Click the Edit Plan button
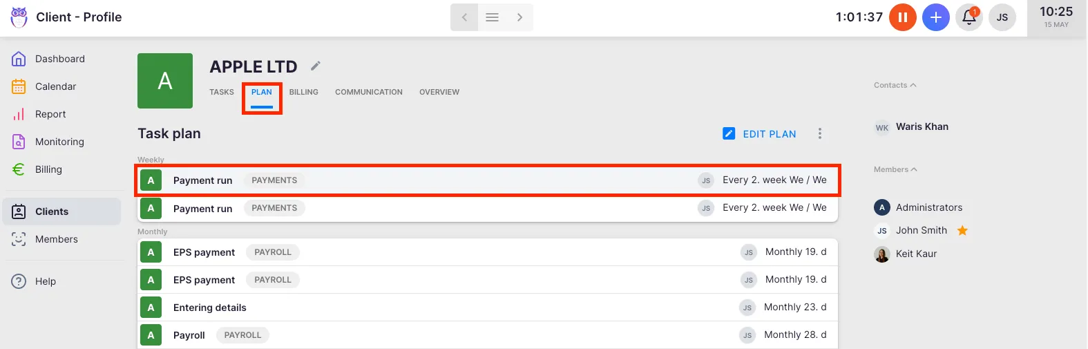 760,134
